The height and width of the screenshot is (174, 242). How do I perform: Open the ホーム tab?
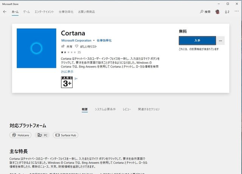pyautogui.click(x=15, y=12)
